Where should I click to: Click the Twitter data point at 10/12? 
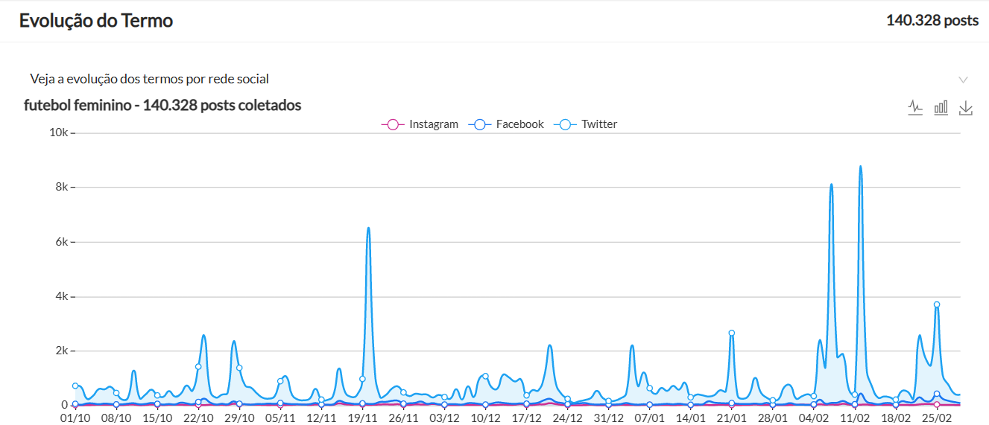(485, 376)
